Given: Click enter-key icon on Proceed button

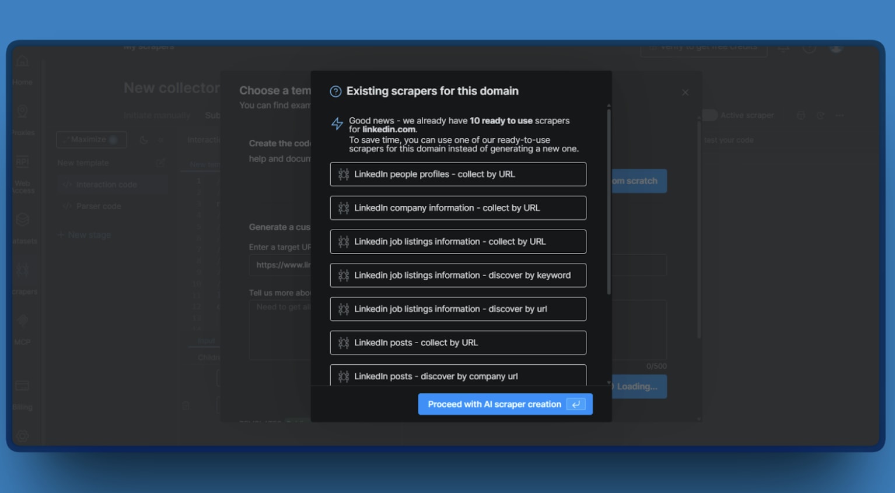Looking at the screenshot, I should 576,404.
